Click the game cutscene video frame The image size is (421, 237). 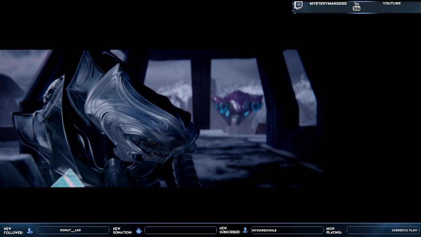coord(161,118)
